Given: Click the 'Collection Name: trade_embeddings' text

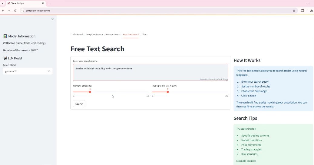Looking at the screenshot, I should coord(25,43).
